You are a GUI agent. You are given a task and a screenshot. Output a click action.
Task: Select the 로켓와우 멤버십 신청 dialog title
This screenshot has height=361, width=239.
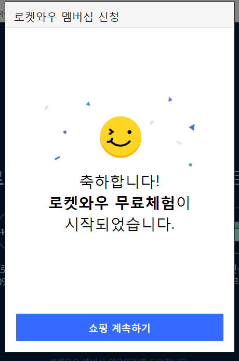coord(67,17)
